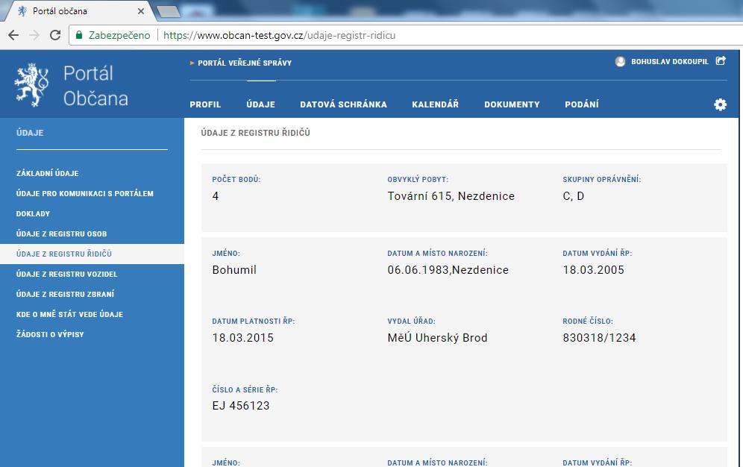Close the Portál občana browser tab
Screen dimensions: 743x467
pyautogui.click(x=141, y=11)
